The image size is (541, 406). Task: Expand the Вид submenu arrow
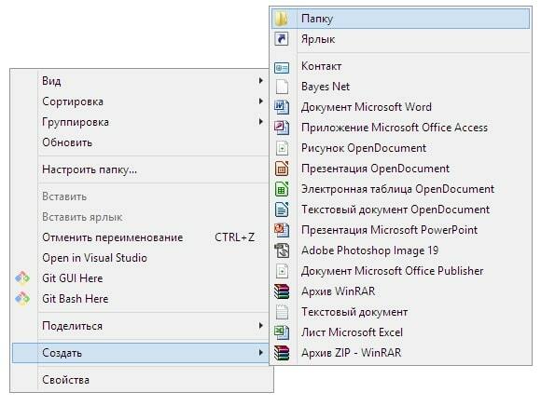point(261,81)
